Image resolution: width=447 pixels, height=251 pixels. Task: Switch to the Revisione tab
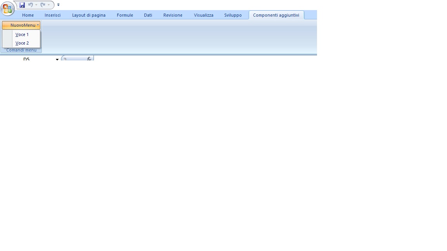tap(173, 15)
